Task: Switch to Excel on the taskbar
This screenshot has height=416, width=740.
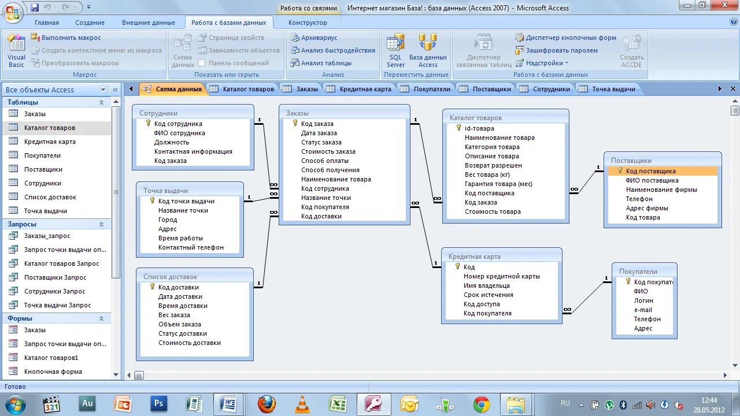Action: coord(338,404)
